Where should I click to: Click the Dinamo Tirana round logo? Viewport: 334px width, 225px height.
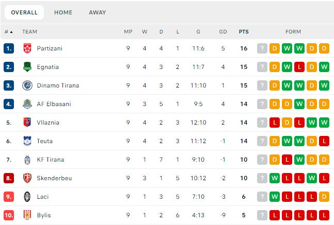click(27, 85)
